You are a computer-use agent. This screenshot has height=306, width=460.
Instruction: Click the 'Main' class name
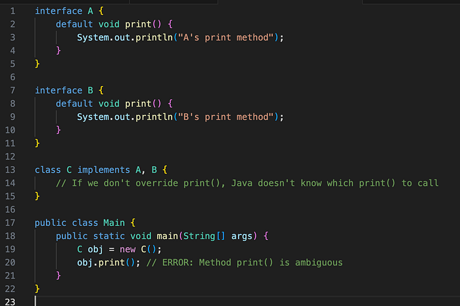click(x=114, y=223)
